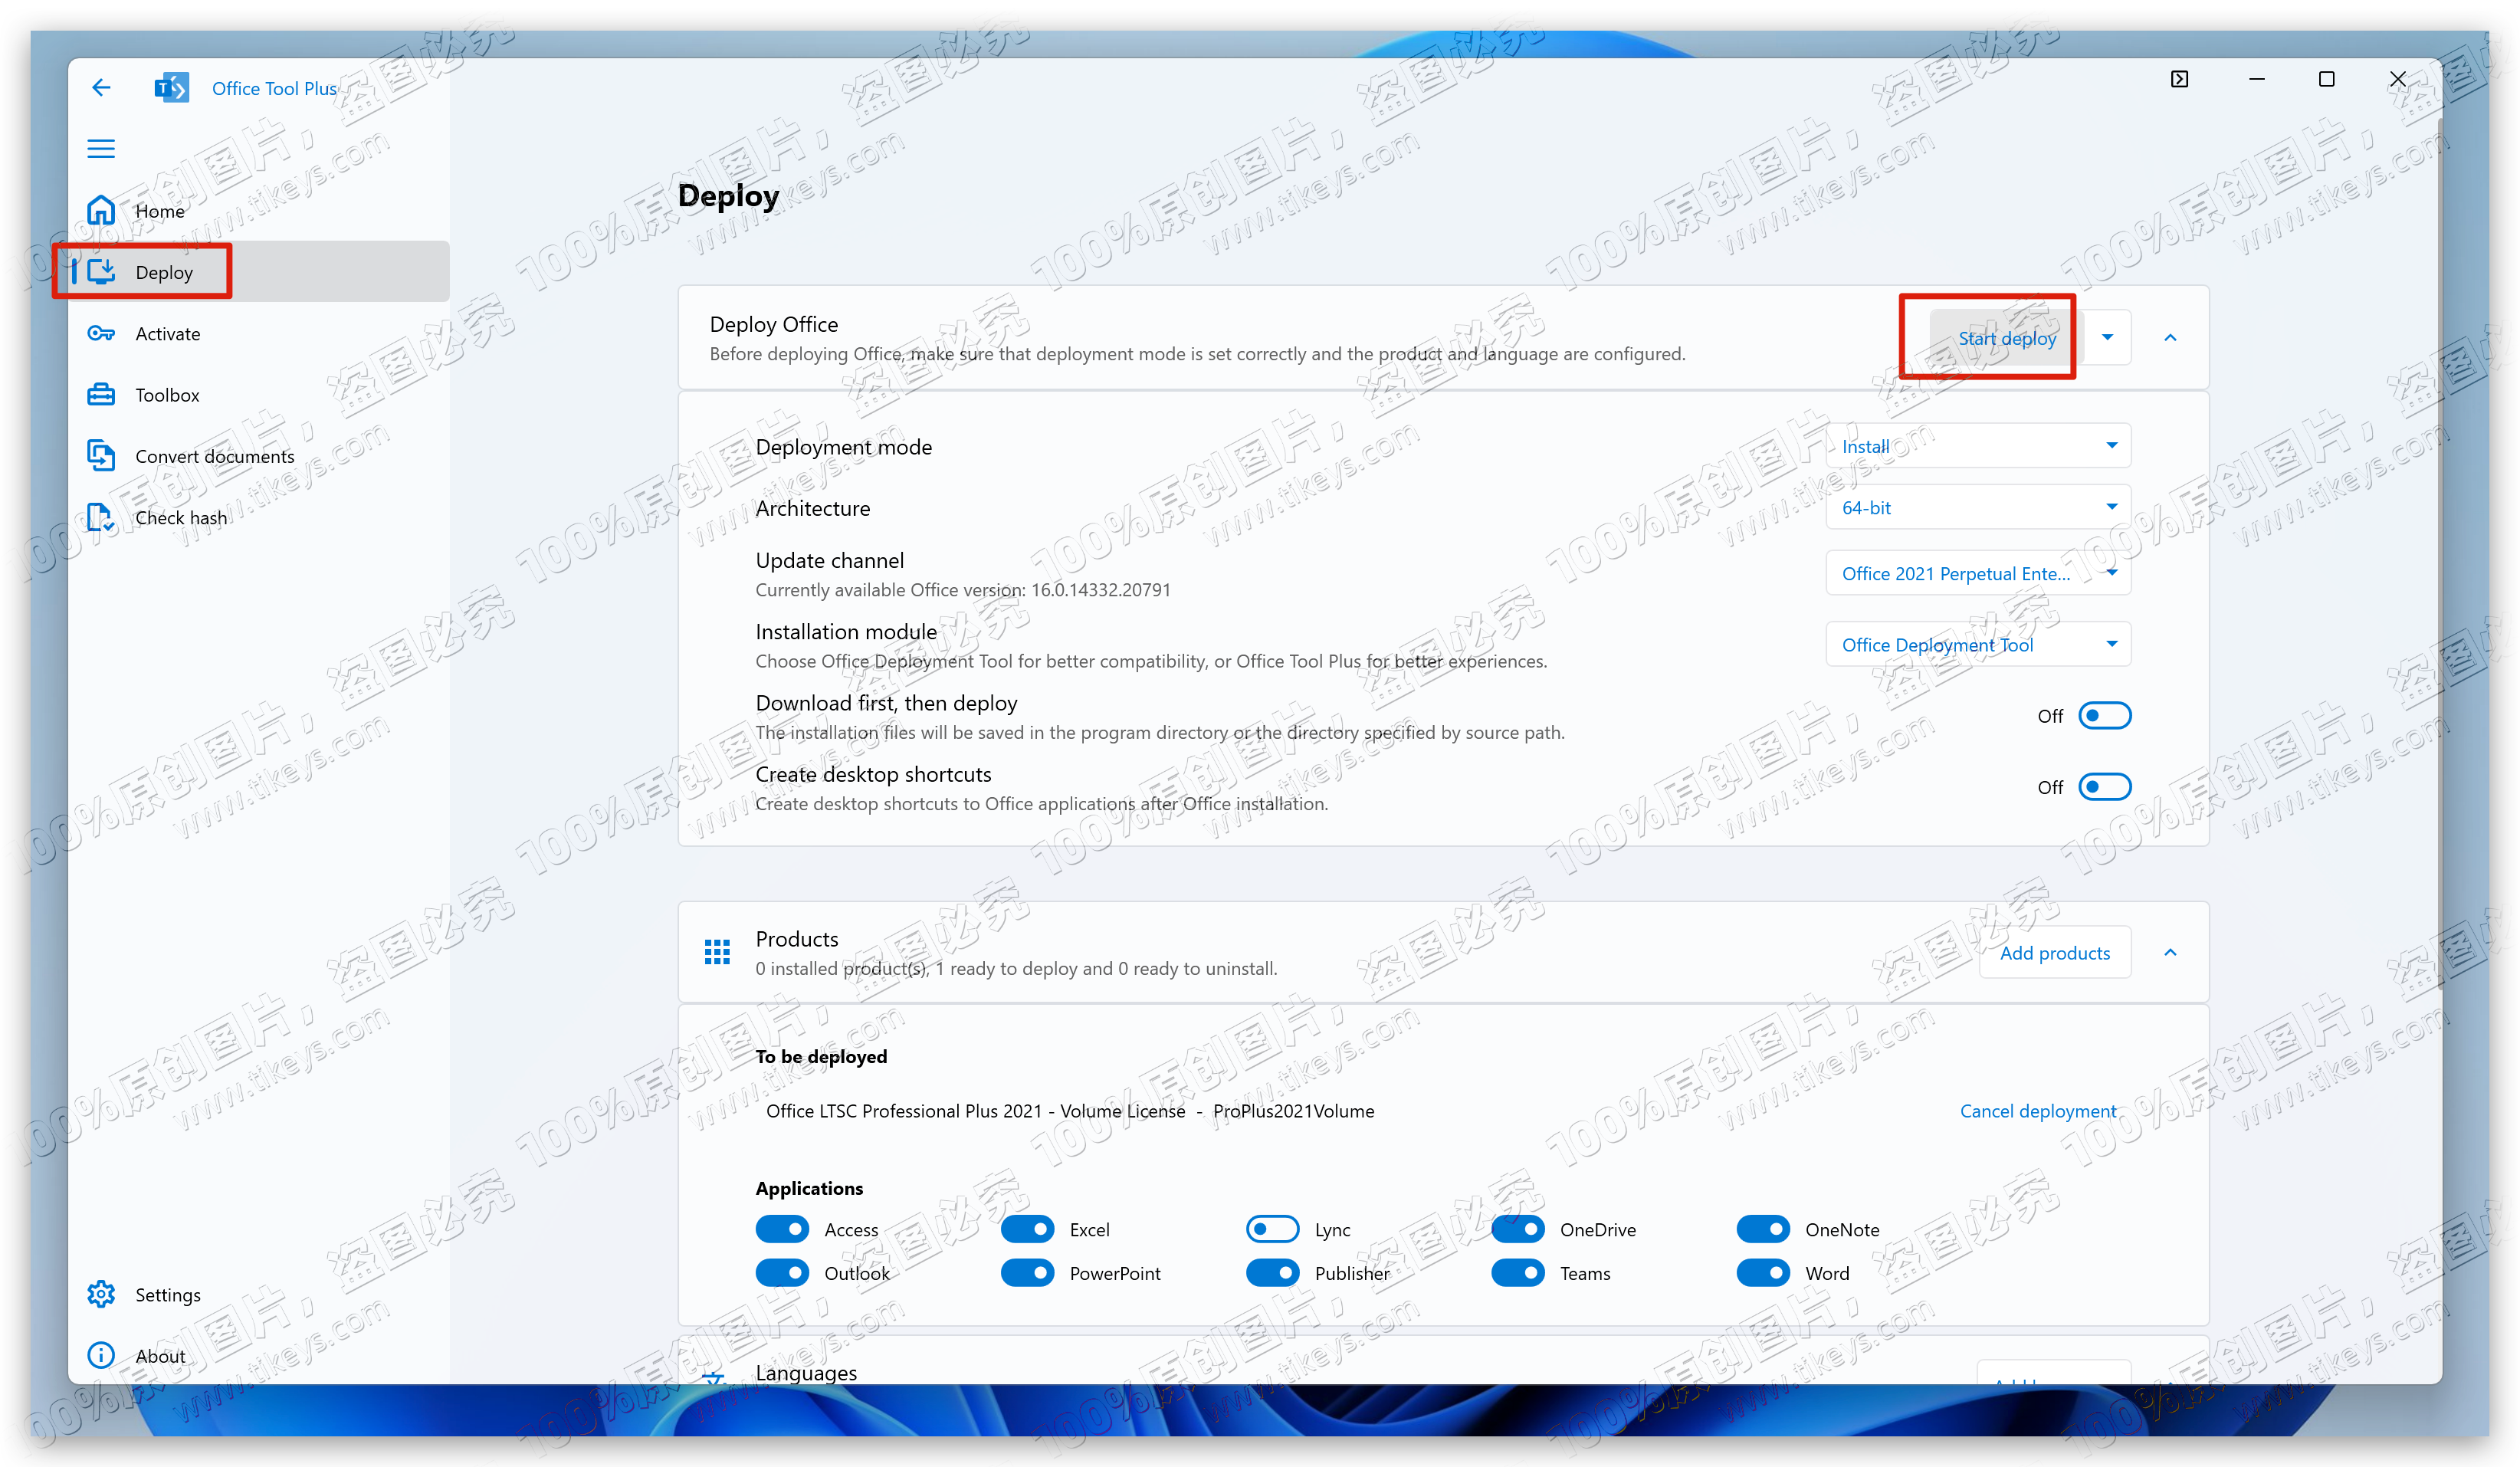2520x1467 pixels.
Task: Disable the Access application toggle
Action: tap(782, 1229)
